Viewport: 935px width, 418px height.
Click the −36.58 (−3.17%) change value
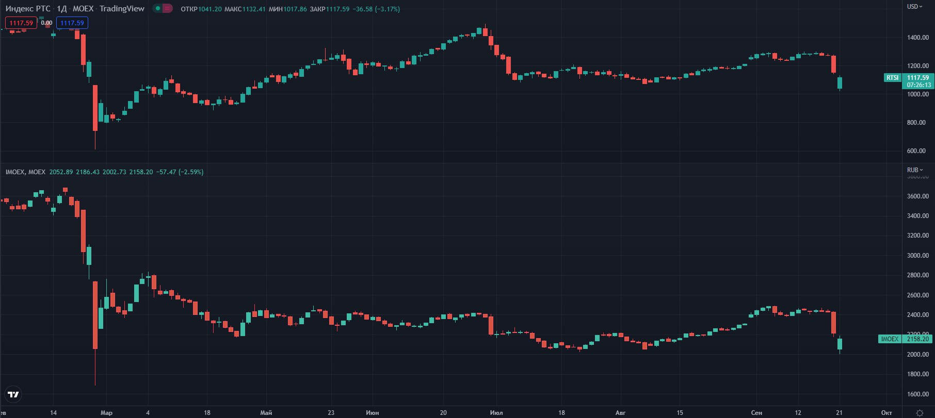pos(376,9)
